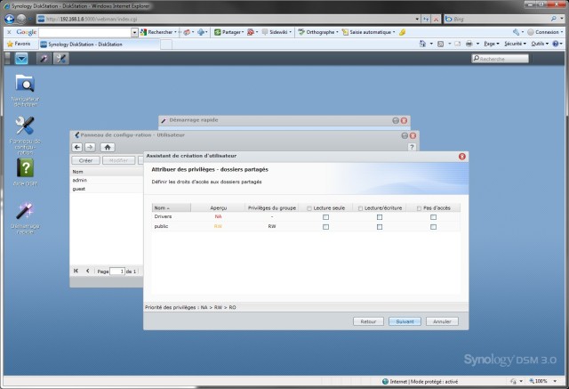Click the Annuler button
This screenshot has height=389, width=569.
442,321
